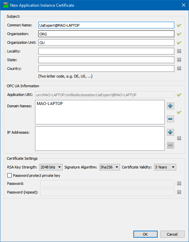Open the Certificate Validity 5 Years dropdown
The height and width of the screenshot is (242, 189).
point(165,167)
